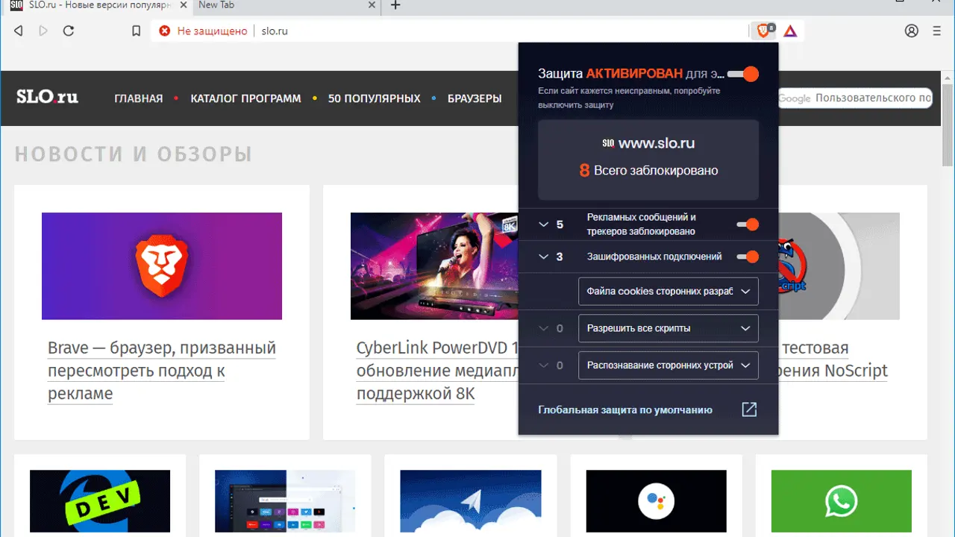Image resolution: width=955 pixels, height=537 pixels.
Task: Click the bookmark icon in address bar
Action: (136, 31)
